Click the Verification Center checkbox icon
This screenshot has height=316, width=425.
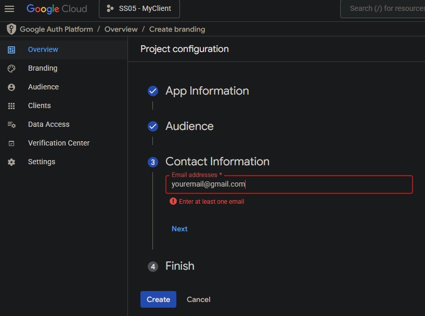click(x=11, y=143)
